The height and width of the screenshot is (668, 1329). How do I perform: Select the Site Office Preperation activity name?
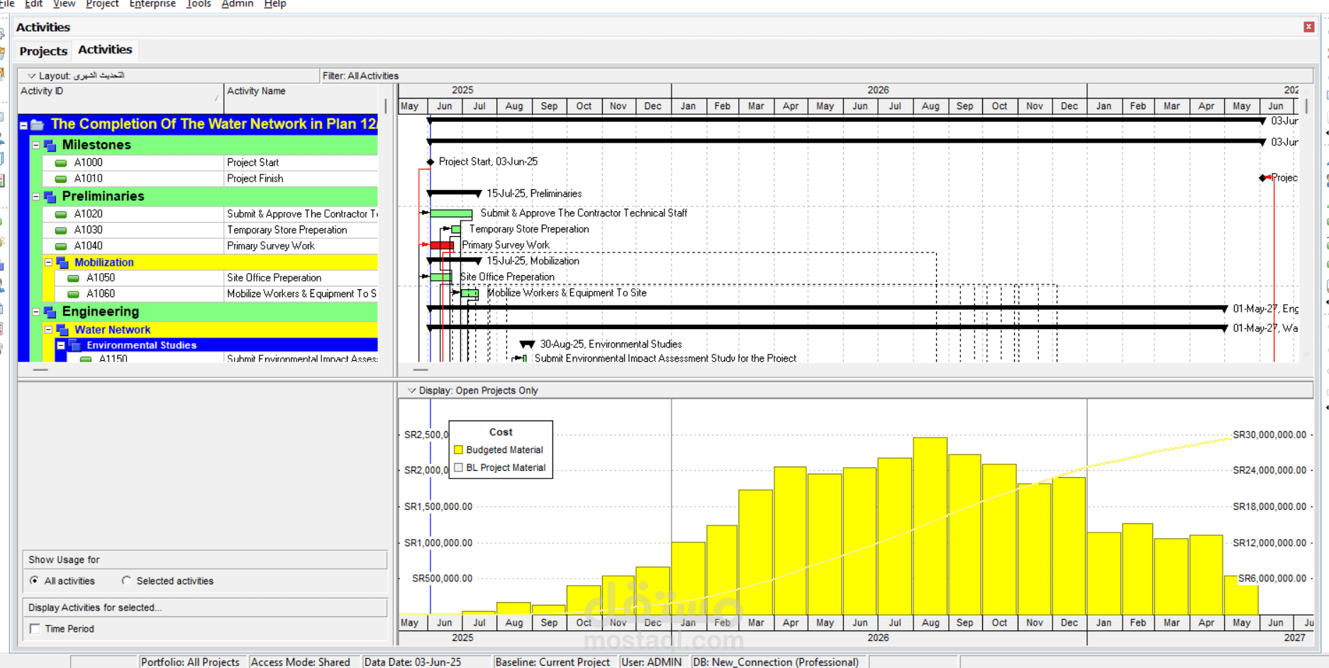[x=301, y=278]
